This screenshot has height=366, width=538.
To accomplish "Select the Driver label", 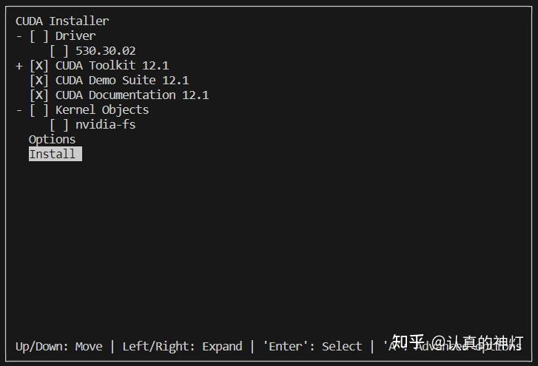I will tap(75, 36).
